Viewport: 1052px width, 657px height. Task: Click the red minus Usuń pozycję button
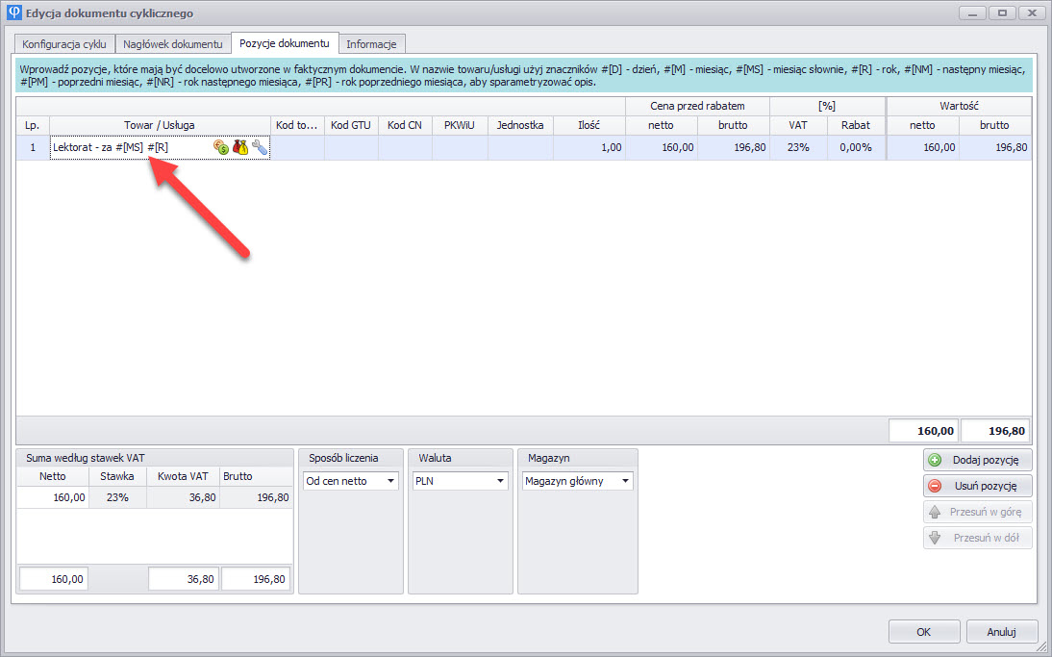[978, 486]
